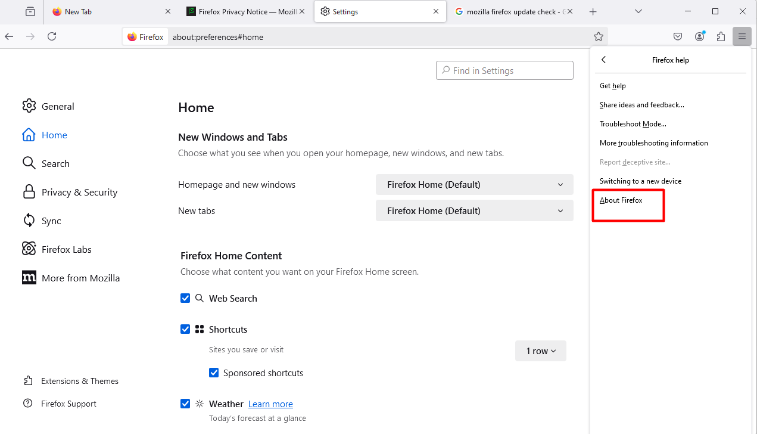Reload the current page
This screenshot has height=434, width=757.
click(52, 36)
